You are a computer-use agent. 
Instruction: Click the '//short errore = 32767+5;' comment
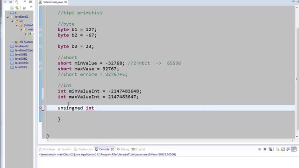pos(93,74)
